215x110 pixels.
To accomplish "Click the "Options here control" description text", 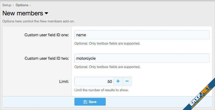I will point(39,21).
